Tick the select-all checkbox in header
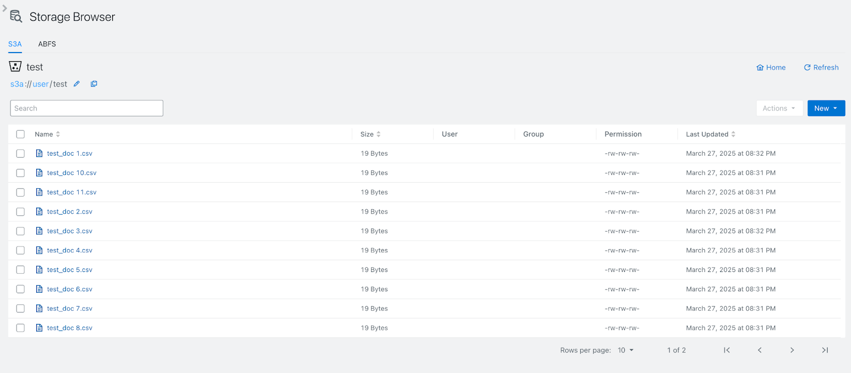The width and height of the screenshot is (851, 373). click(x=20, y=134)
